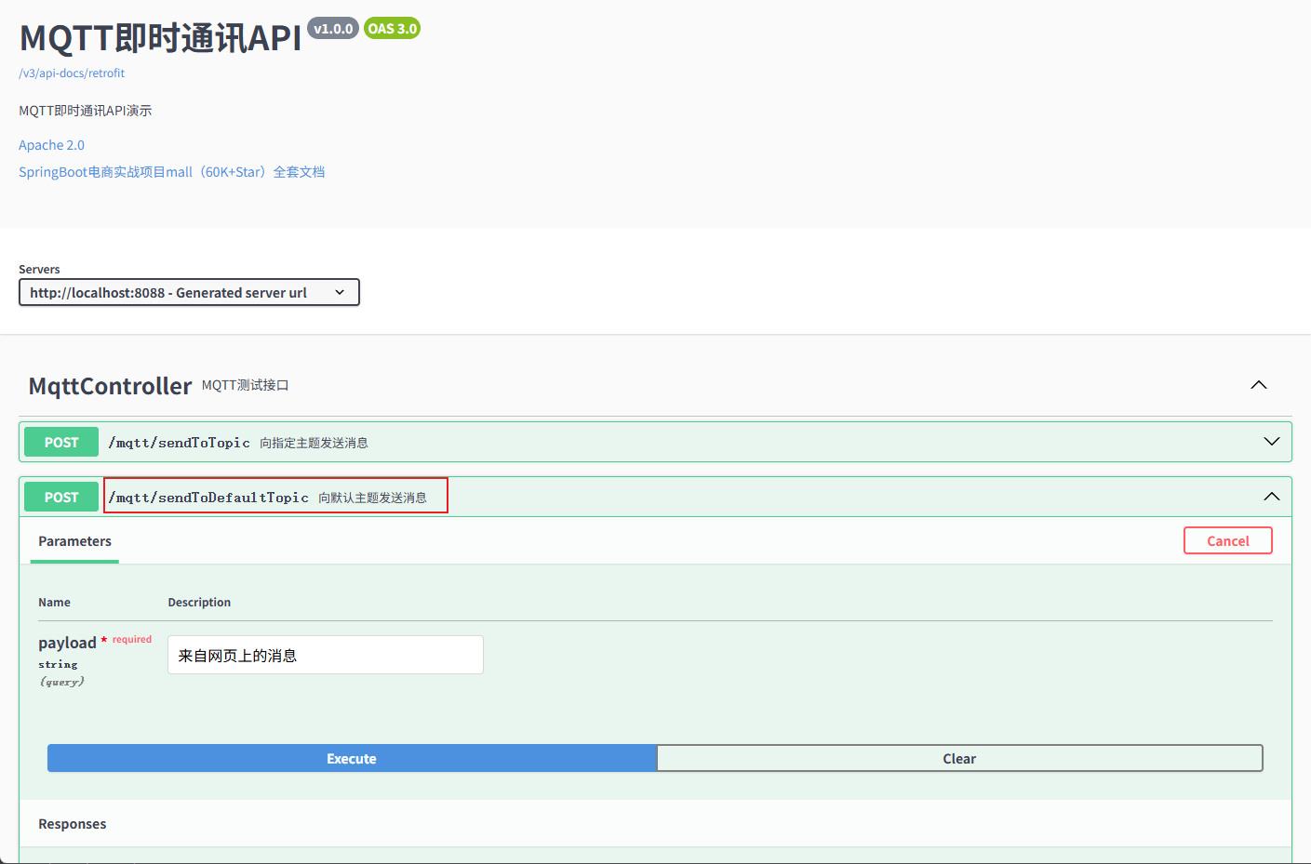The height and width of the screenshot is (864, 1311).
Task: Click the /mqtt/sendToDefaultTopic path text
Action: click(208, 498)
